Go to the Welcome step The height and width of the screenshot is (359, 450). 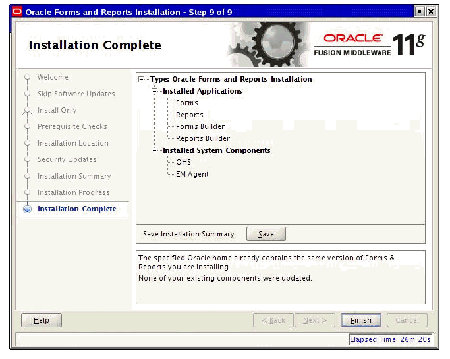[x=53, y=77]
